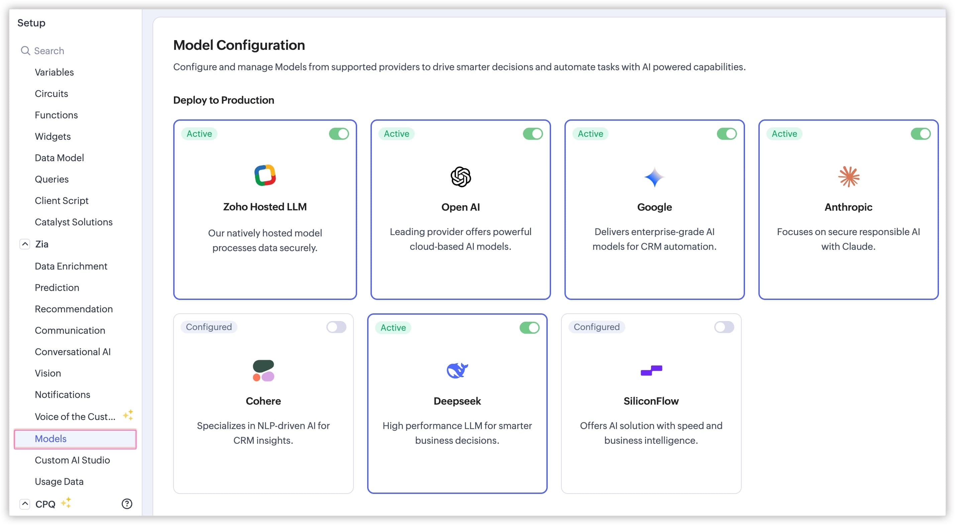
Task: Click the Zoho Hosted LLM card title
Action: (265, 207)
